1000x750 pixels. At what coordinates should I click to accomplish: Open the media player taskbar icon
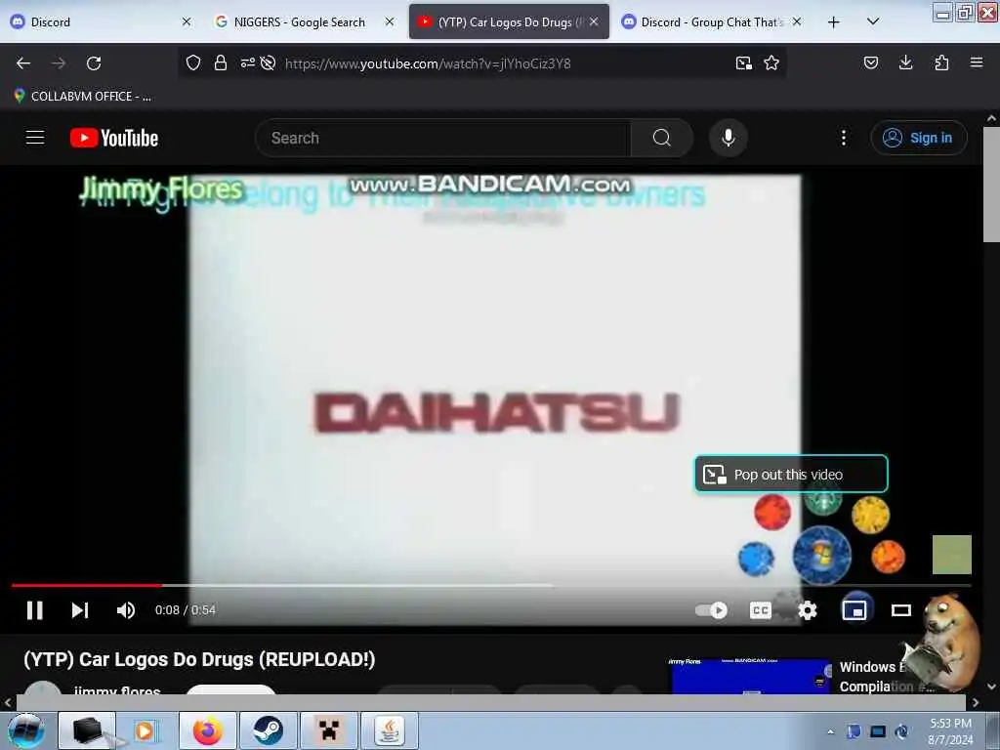[x=145, y=730]
